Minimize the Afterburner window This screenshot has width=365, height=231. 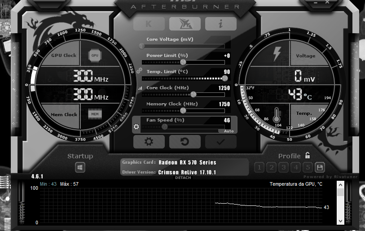coord(316,2)
